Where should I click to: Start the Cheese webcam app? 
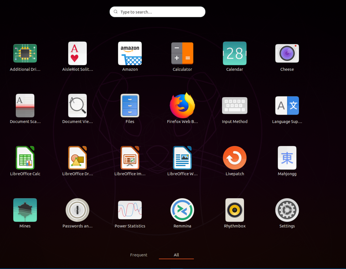coord(287,53)
